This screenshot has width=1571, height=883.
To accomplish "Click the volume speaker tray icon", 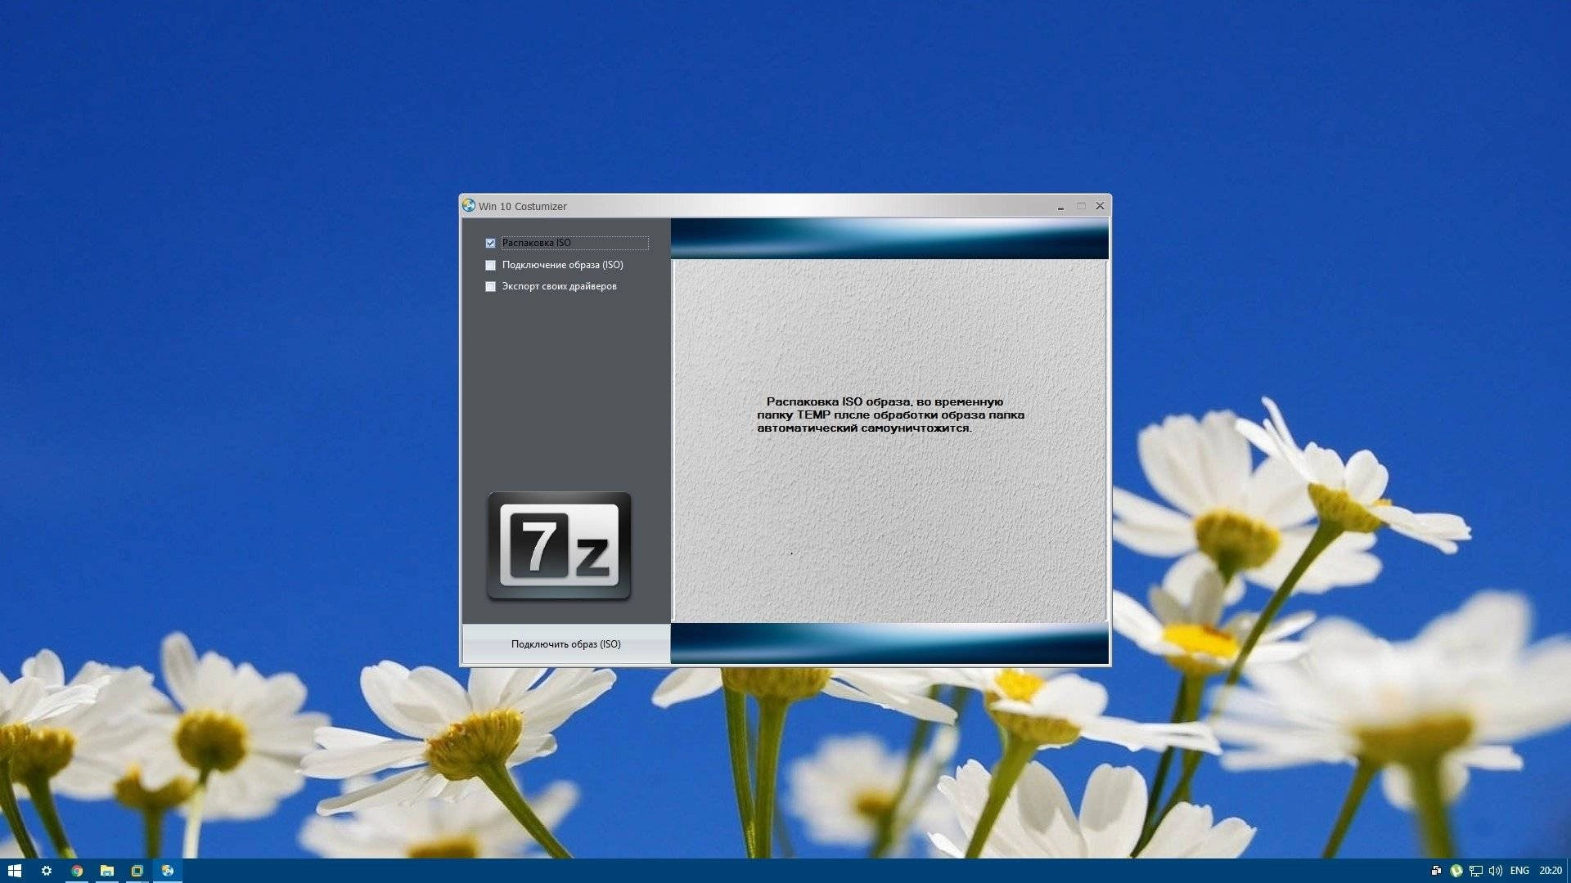I will 1496,871.
